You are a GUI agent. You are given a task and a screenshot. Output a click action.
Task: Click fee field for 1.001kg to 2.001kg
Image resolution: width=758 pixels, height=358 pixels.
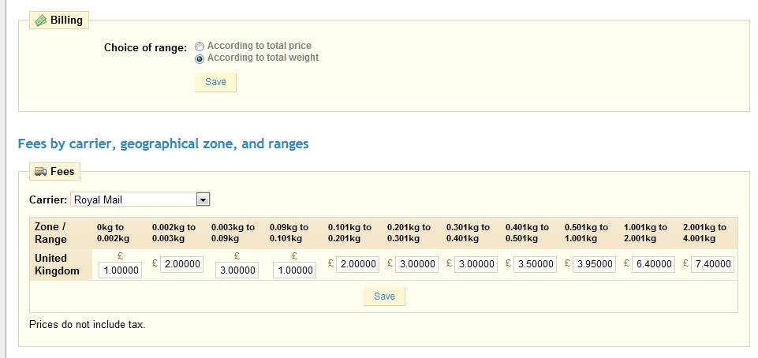pos(654,265)
